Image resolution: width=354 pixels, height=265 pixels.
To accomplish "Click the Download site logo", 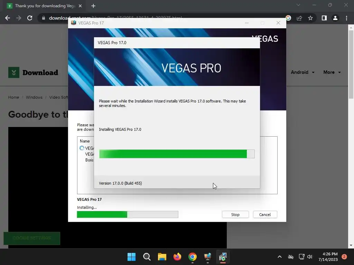I will tap(33, 72).
